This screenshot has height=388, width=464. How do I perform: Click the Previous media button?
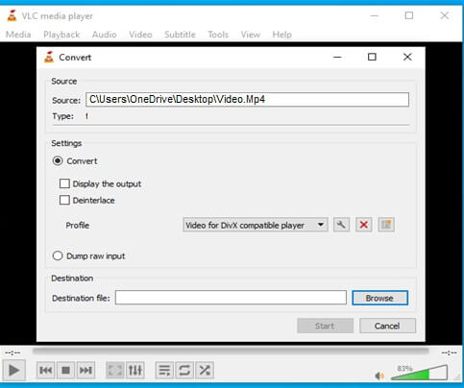coord(45,371)
